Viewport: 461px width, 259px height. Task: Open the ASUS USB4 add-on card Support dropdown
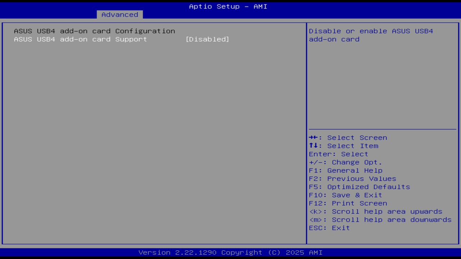[207, 39]
